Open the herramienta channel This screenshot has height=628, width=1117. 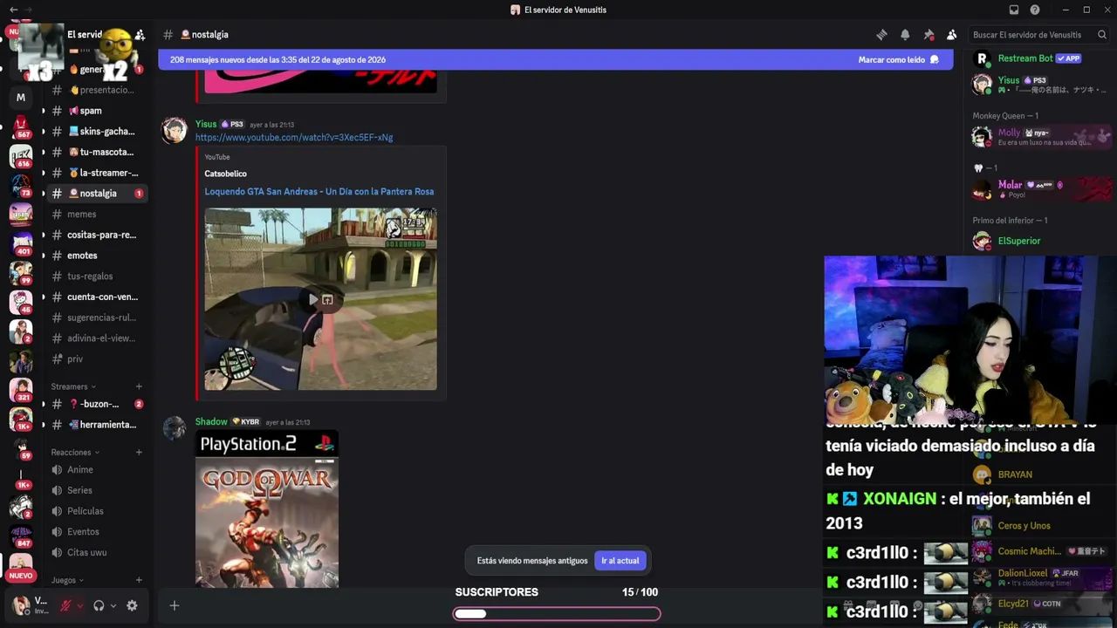tap(95, 425)
